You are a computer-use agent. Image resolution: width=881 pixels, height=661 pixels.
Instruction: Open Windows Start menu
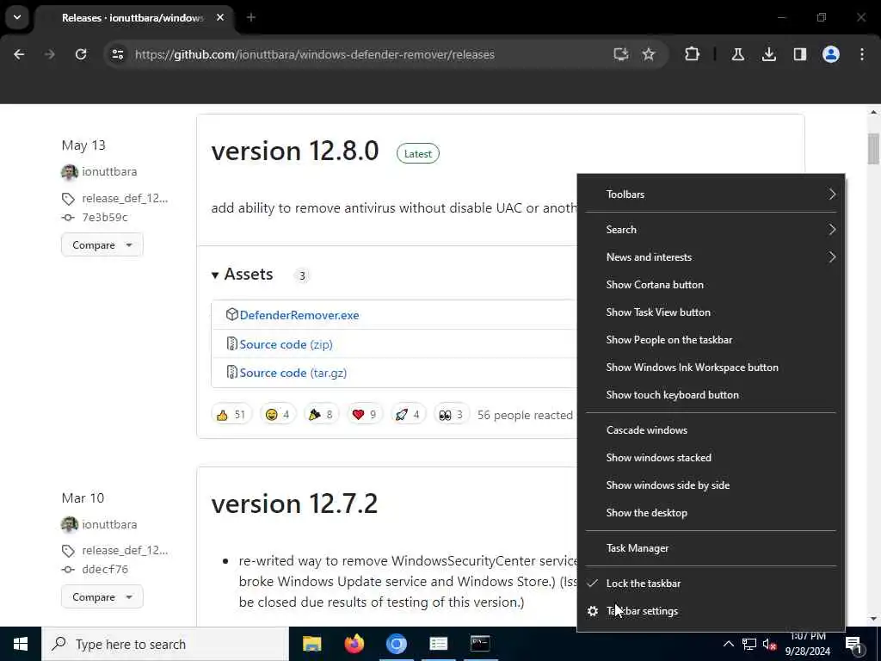coord(21,644)
